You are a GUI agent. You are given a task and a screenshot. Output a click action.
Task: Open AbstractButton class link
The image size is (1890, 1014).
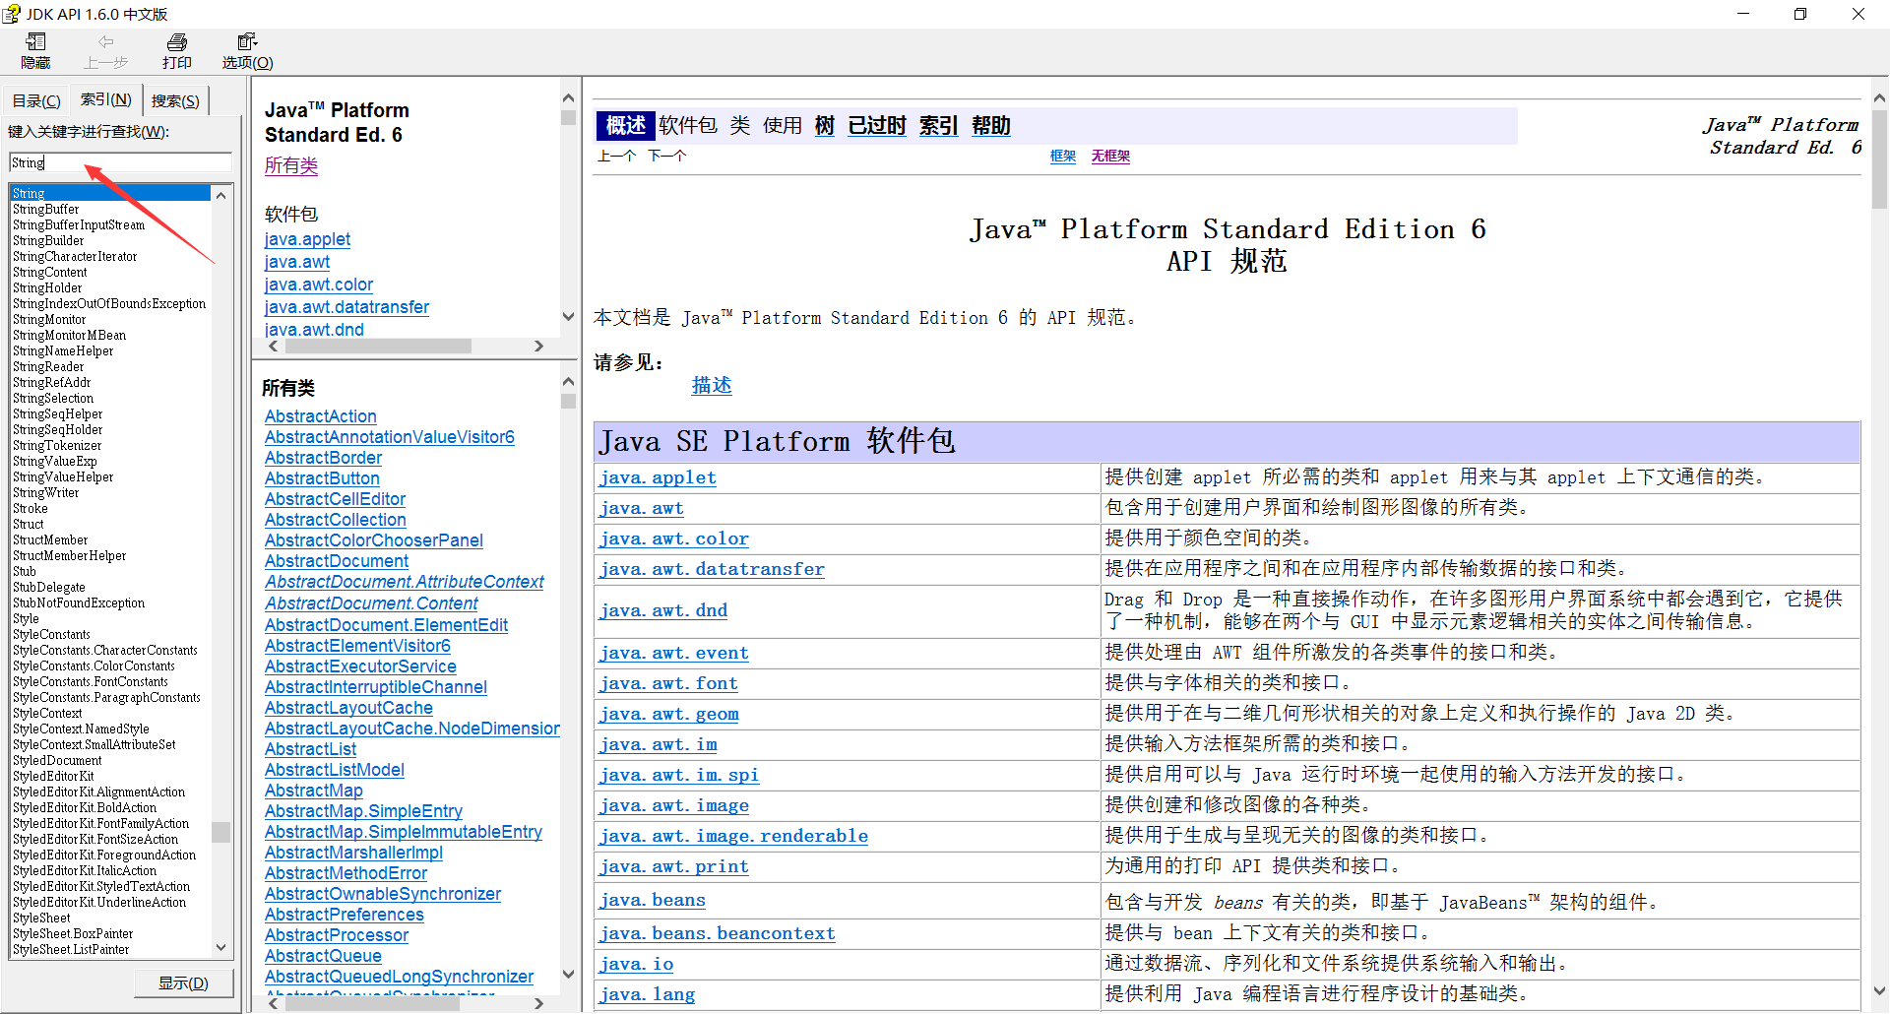click(322, 478)
